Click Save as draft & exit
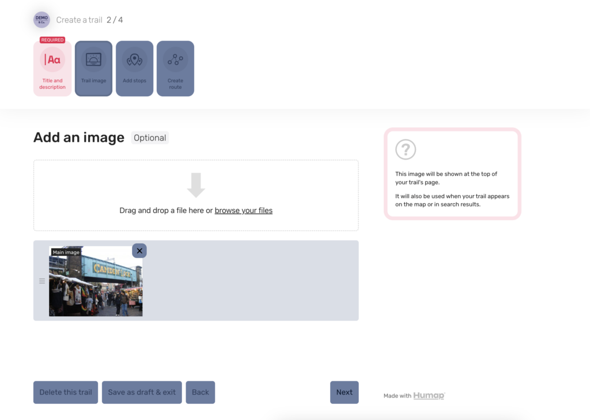Viewport: 590px width, 420px height. point(142,392)
